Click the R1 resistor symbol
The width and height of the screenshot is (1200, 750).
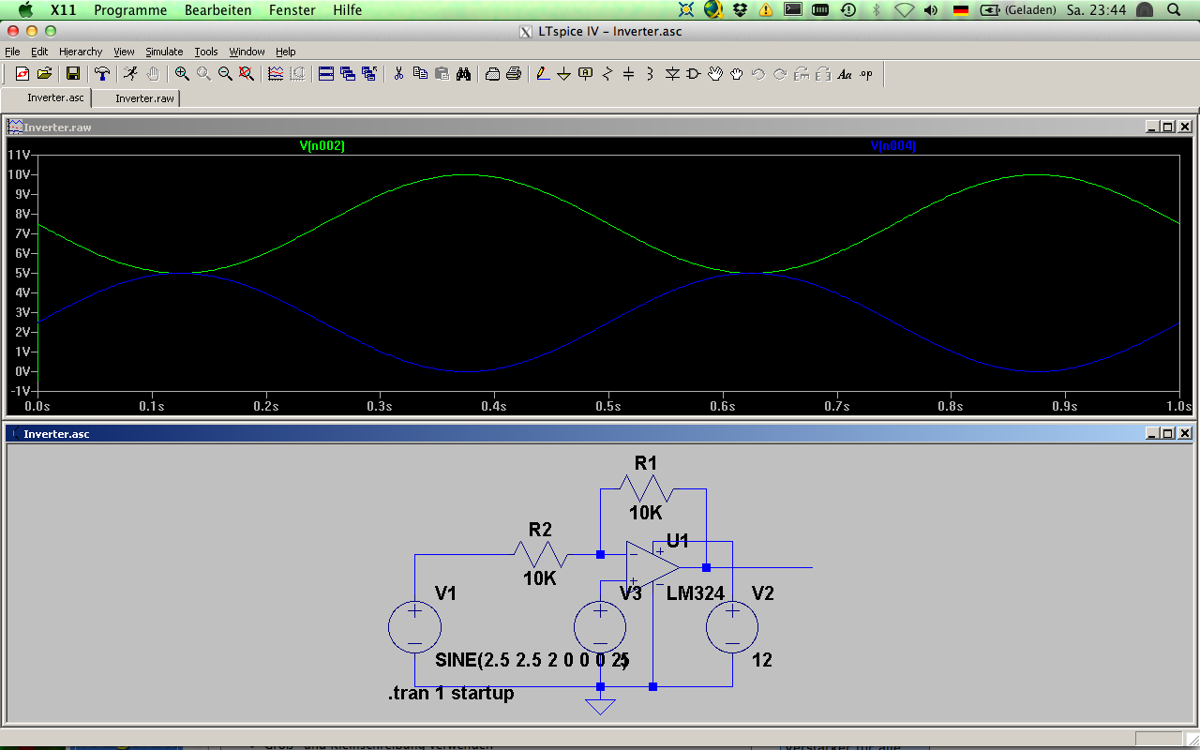point(646,488)
